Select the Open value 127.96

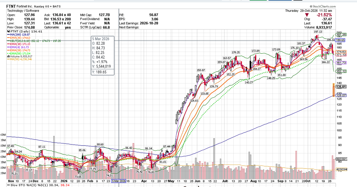coord(29,15)
